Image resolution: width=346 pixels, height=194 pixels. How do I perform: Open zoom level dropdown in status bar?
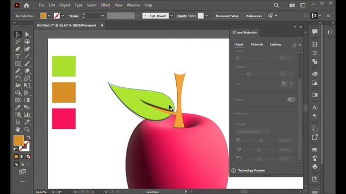point(53,192)
